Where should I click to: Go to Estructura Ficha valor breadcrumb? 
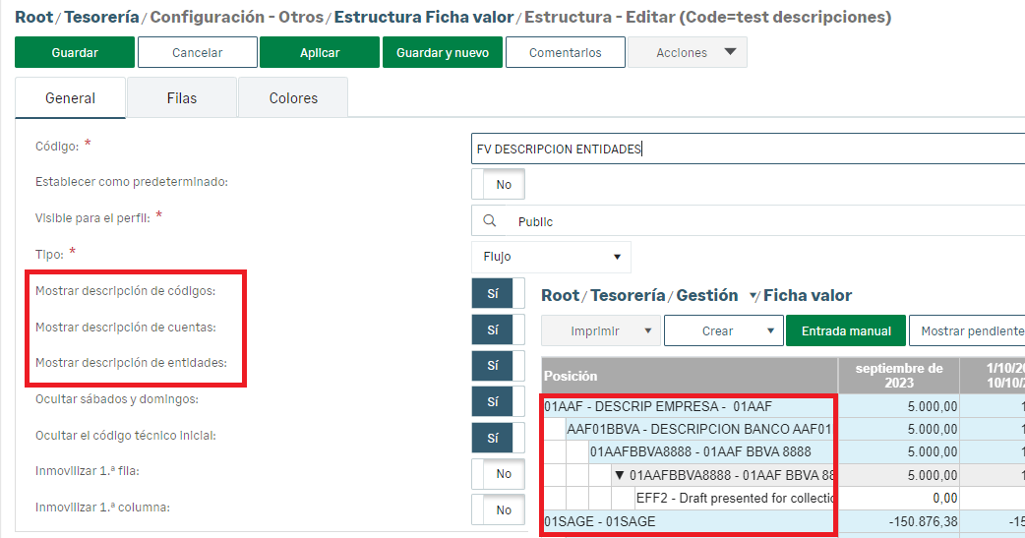(x=423, y=17)
